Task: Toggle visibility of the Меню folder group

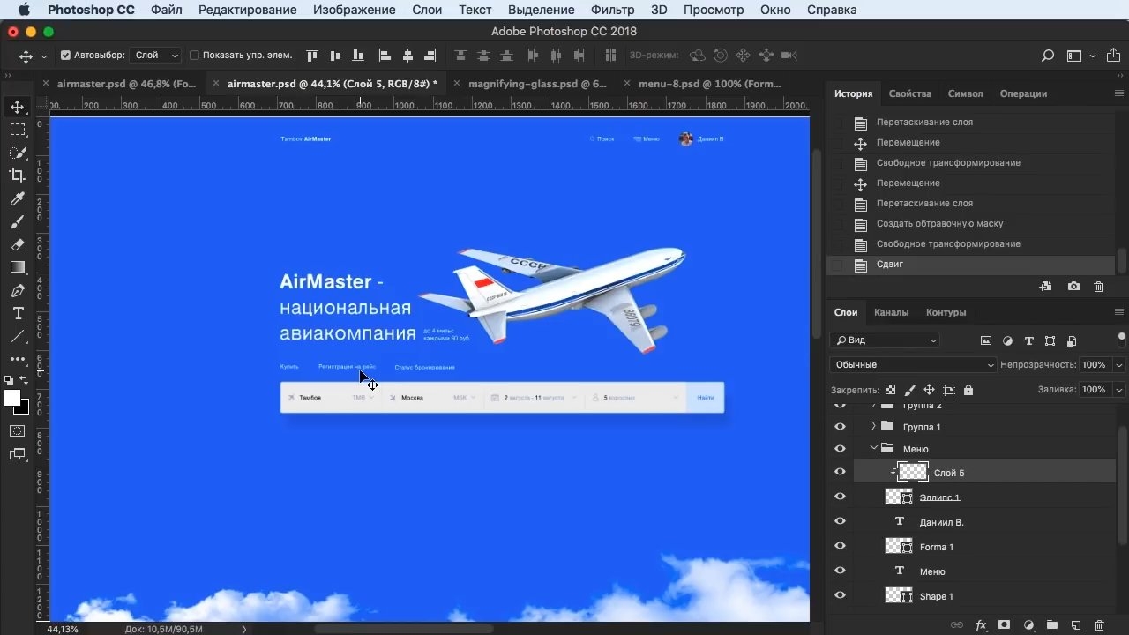Action: 840,449
